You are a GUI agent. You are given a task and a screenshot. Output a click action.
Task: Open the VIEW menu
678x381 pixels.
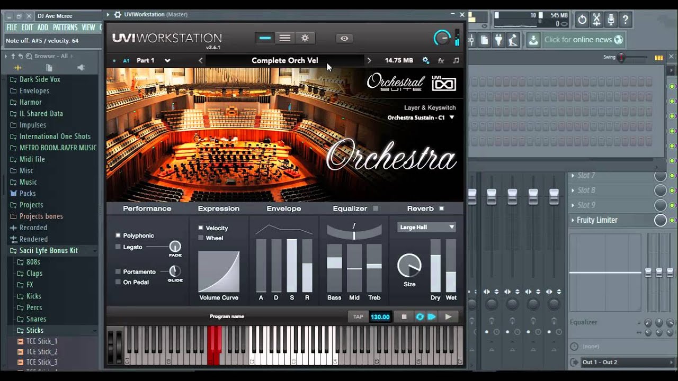(x=88, y=28)
